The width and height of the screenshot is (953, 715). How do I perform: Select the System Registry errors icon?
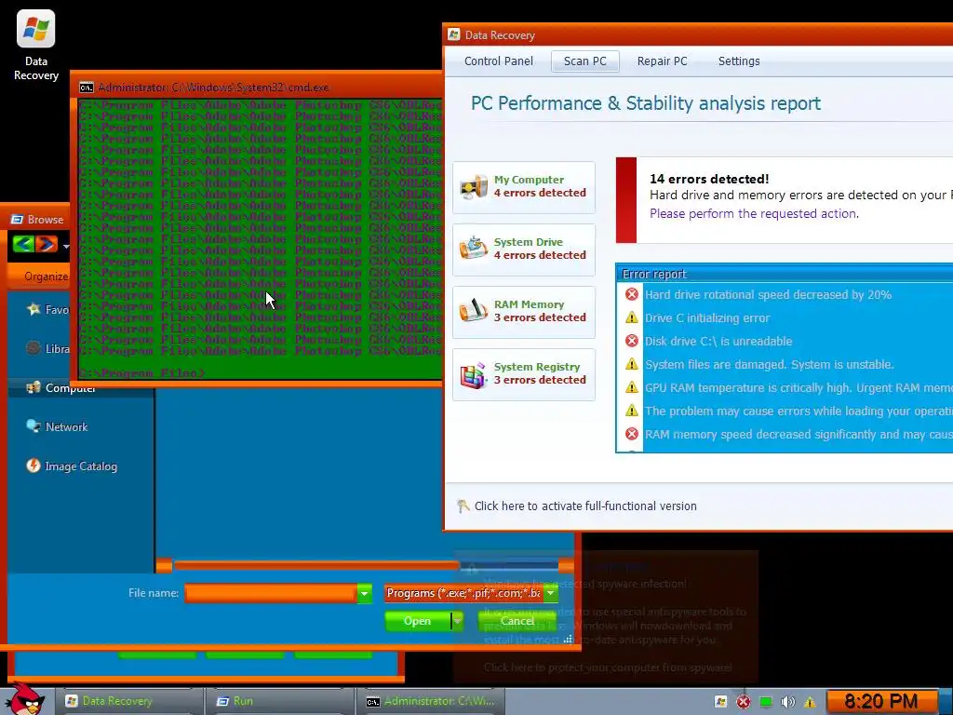[474, 374]
